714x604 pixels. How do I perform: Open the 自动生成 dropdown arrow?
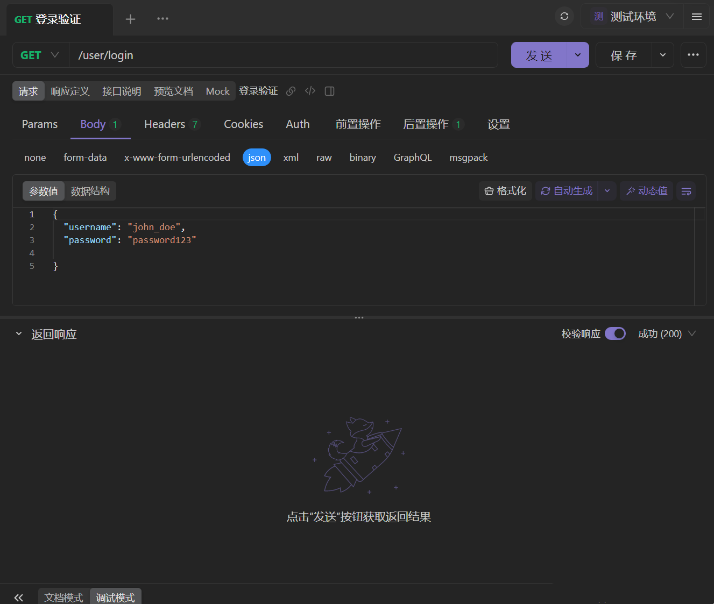click(607, 191)
